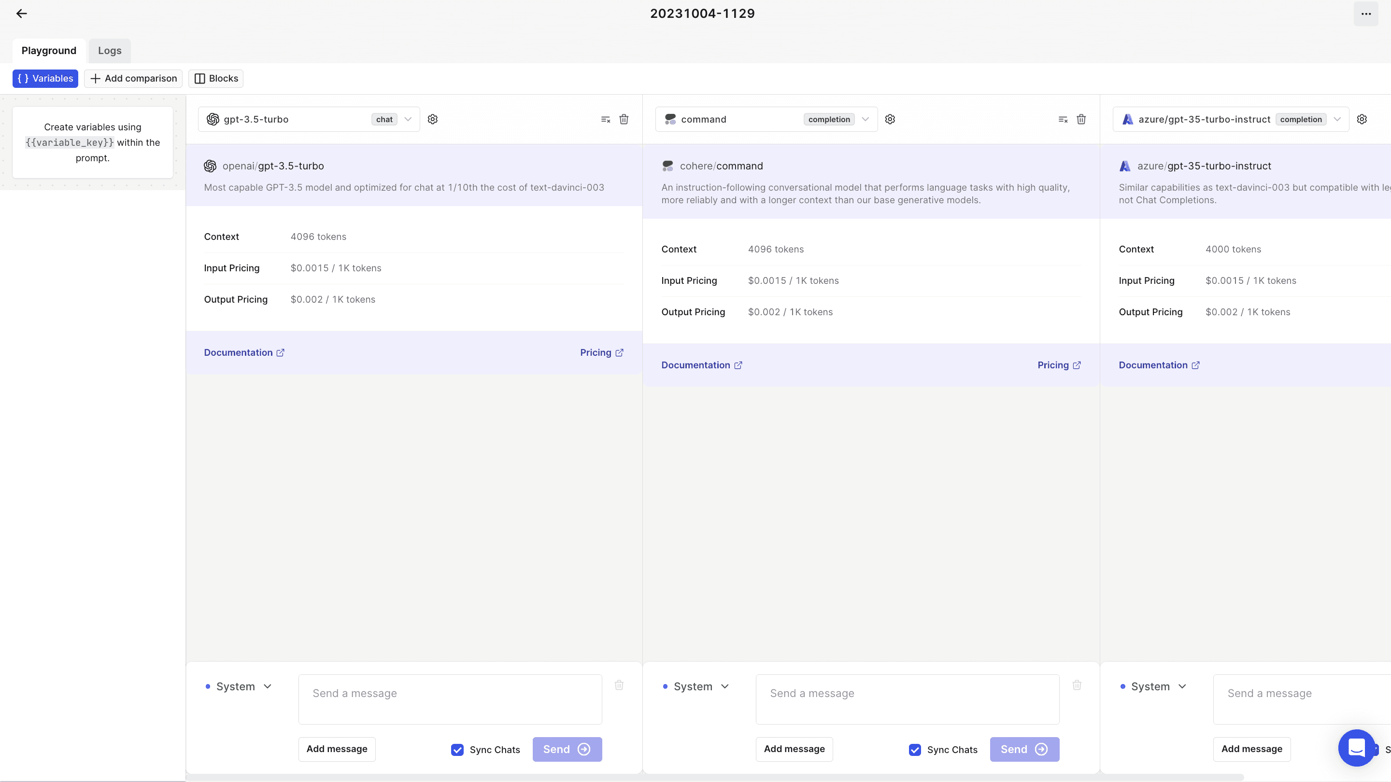1391x782 pixels.
Task: Open the Blocks view button
Action: [216, 79]
